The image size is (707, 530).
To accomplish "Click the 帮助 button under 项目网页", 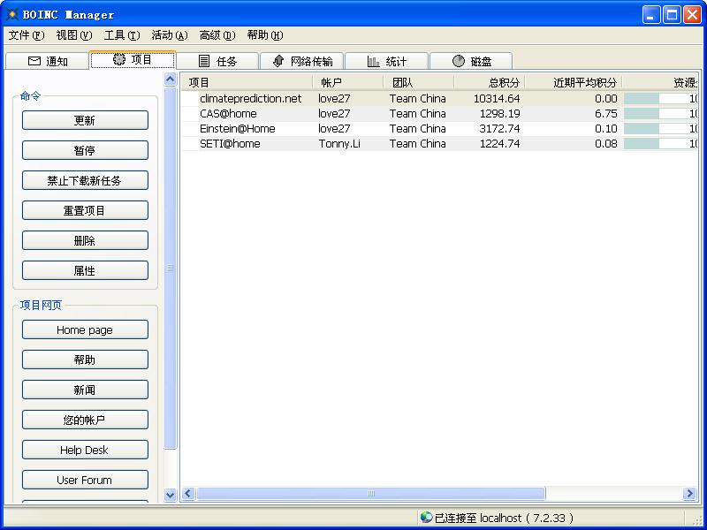I will (x=85, y=360).
